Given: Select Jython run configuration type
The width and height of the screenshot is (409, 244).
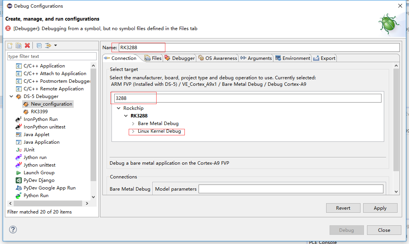Looking at the screenshot, I should pyautogui.click(x=35, y=157).
